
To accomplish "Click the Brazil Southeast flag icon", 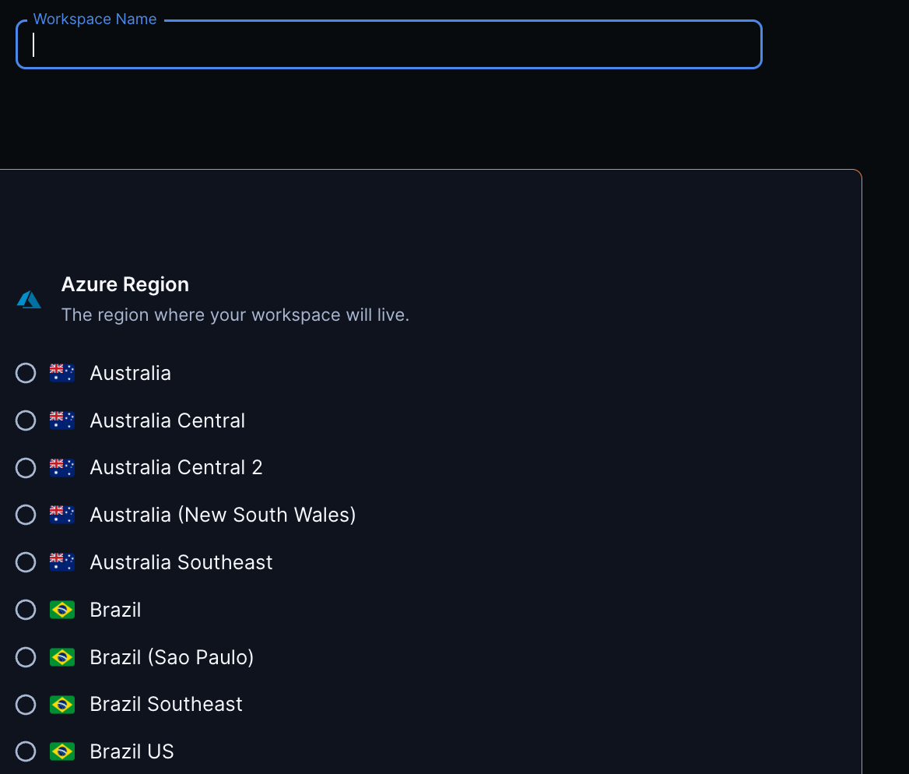I will tap(61, 704).
